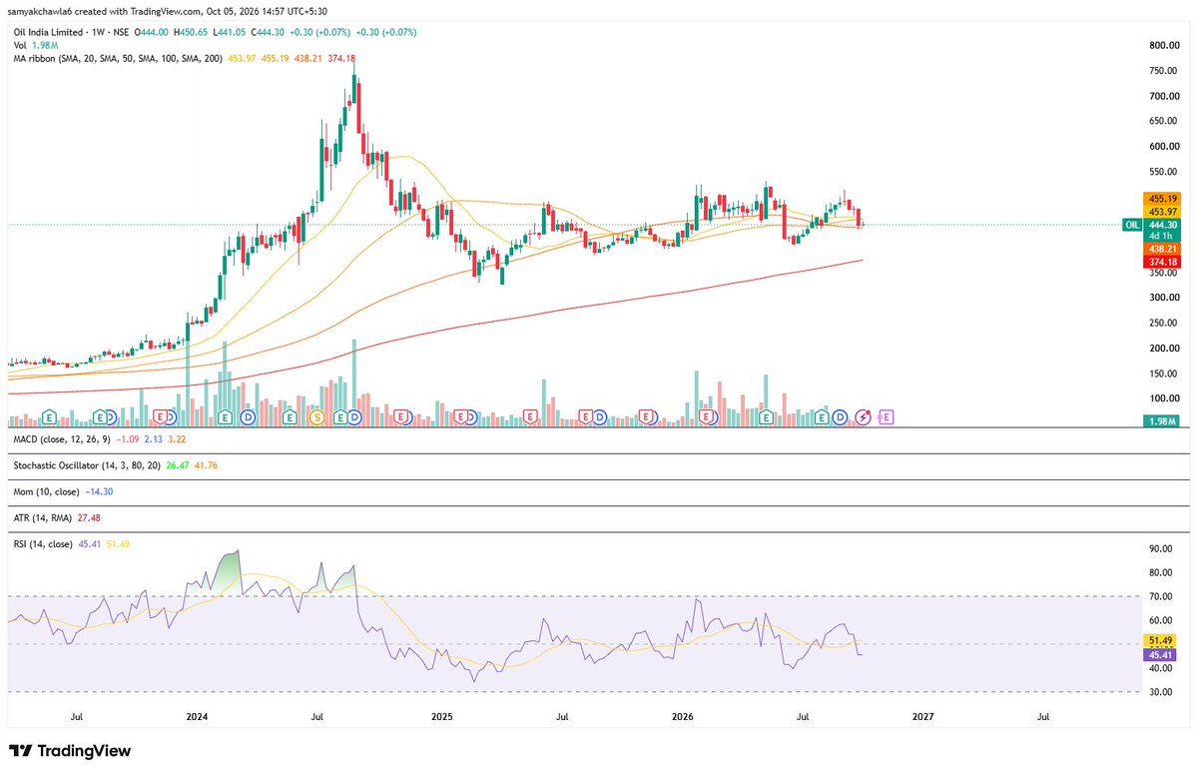Select the MACD (close, 12, 26, 9) legend
1198x774 pixels.
pyautogui.click(x=63, y=438)
